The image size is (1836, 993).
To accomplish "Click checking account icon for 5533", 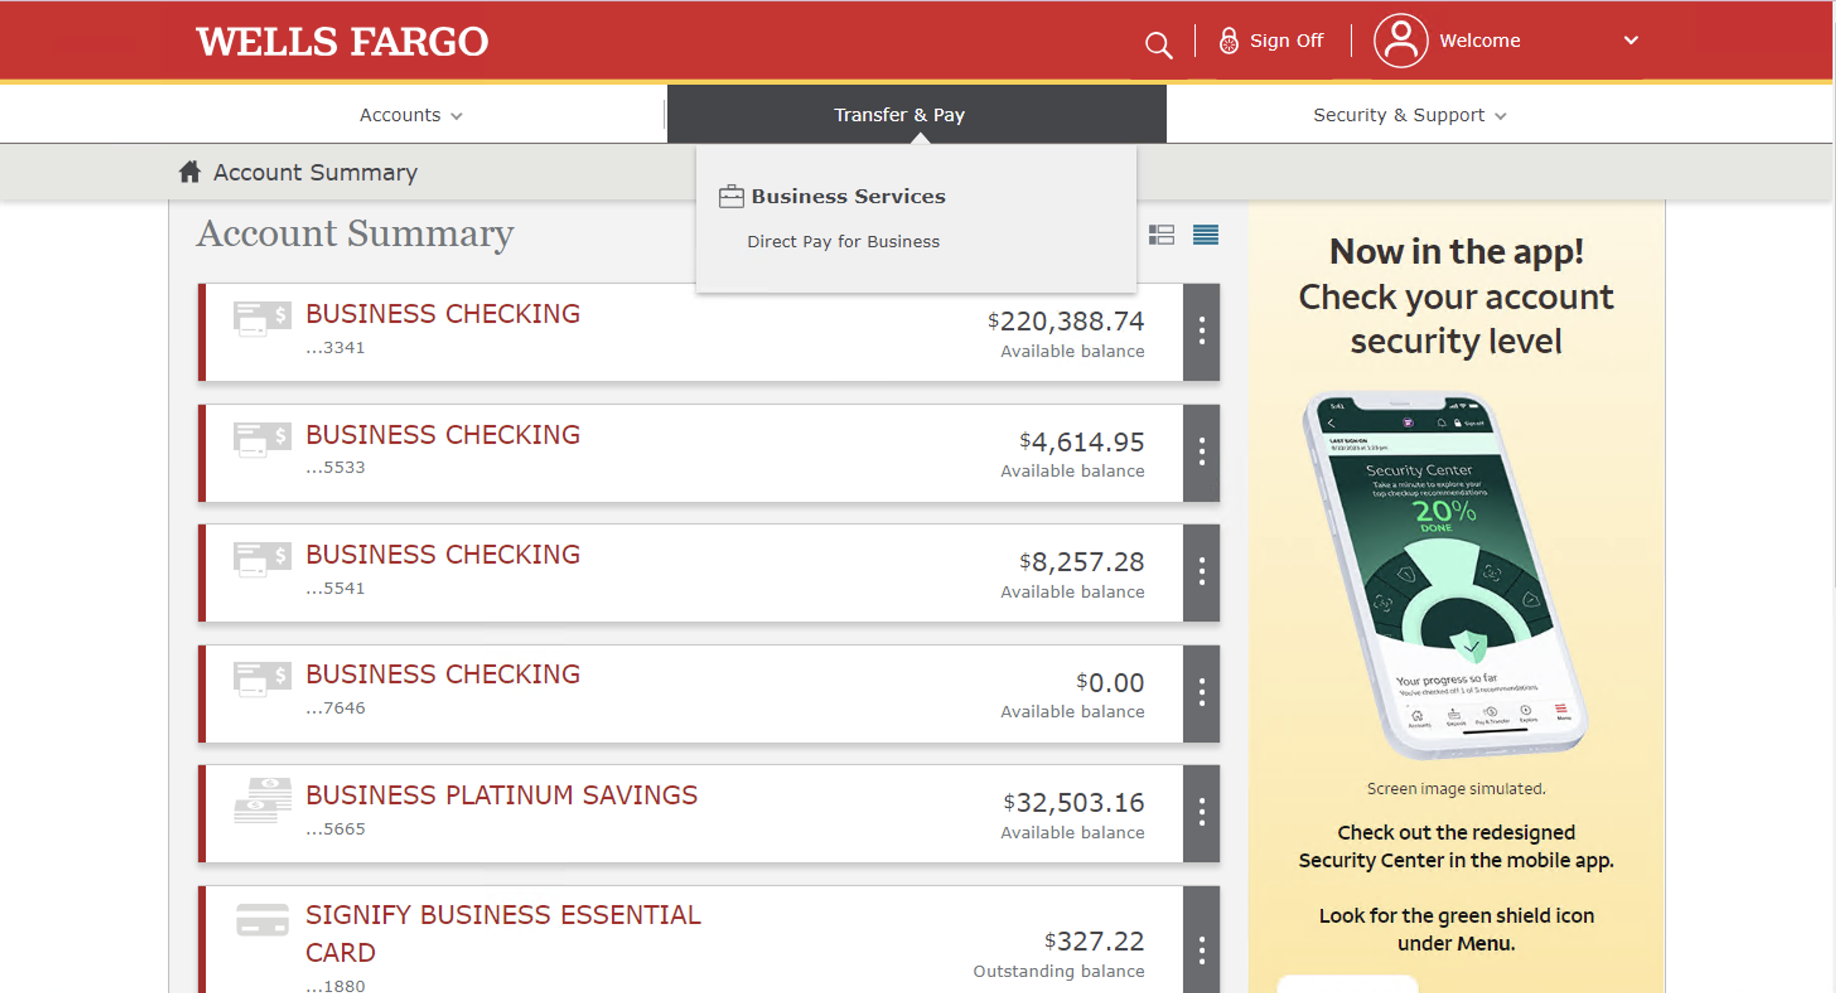I will (x=262, y=439).
